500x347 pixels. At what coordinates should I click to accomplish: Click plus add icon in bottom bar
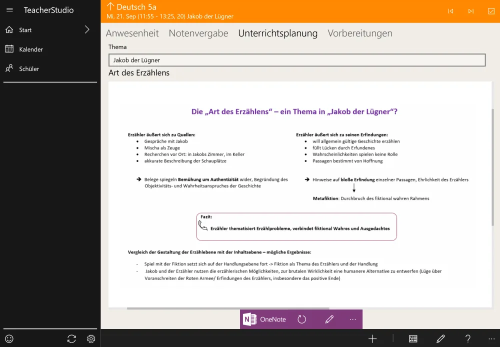[372, 338]
